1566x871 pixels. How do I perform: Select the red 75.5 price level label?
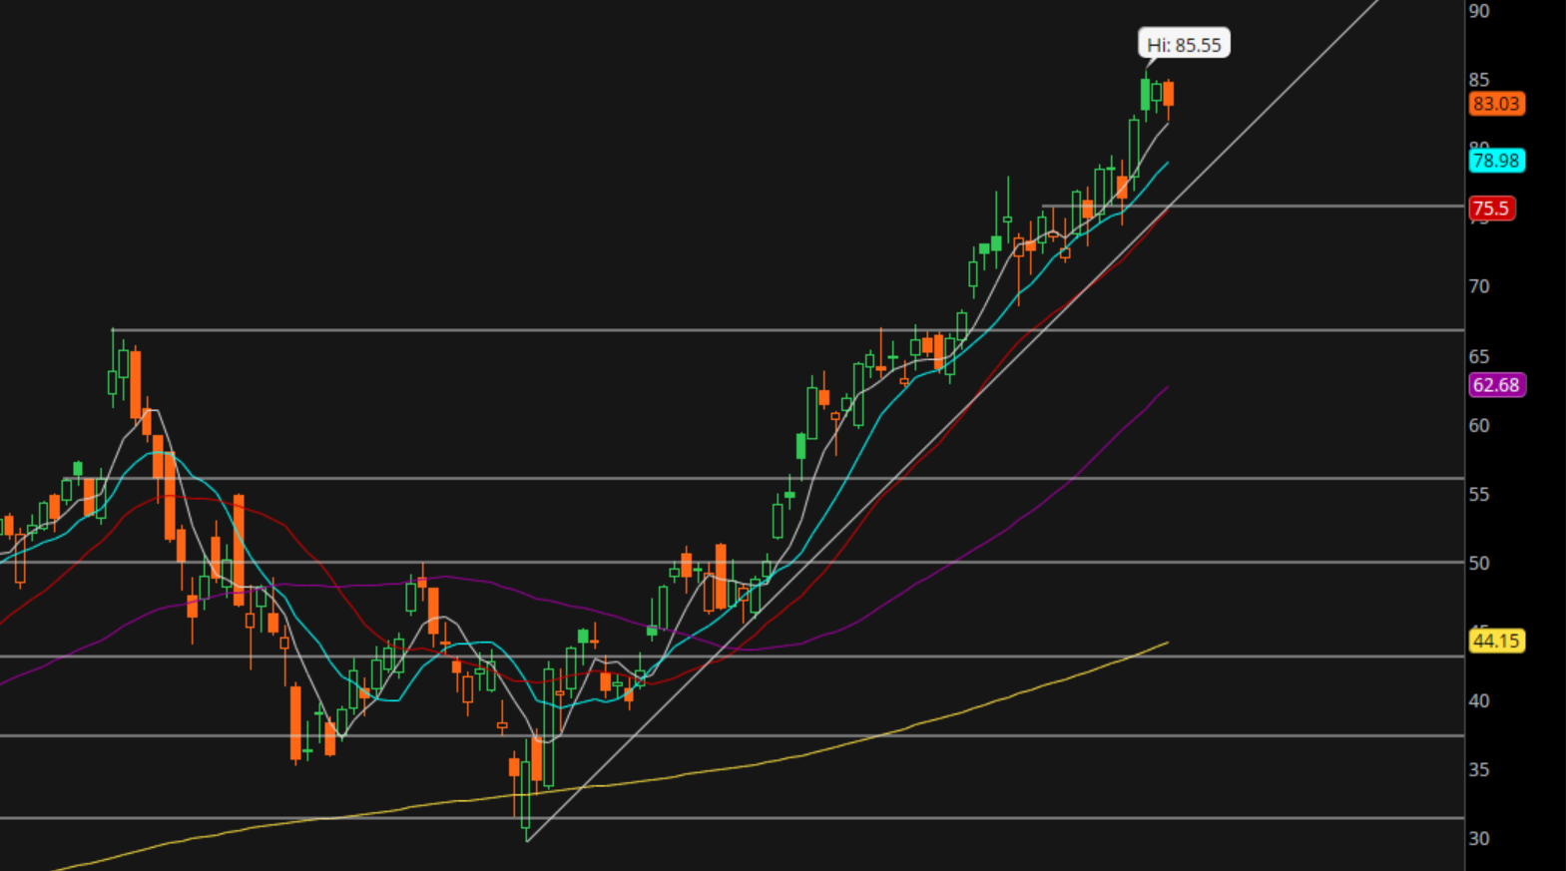[x=1491, y=209]
